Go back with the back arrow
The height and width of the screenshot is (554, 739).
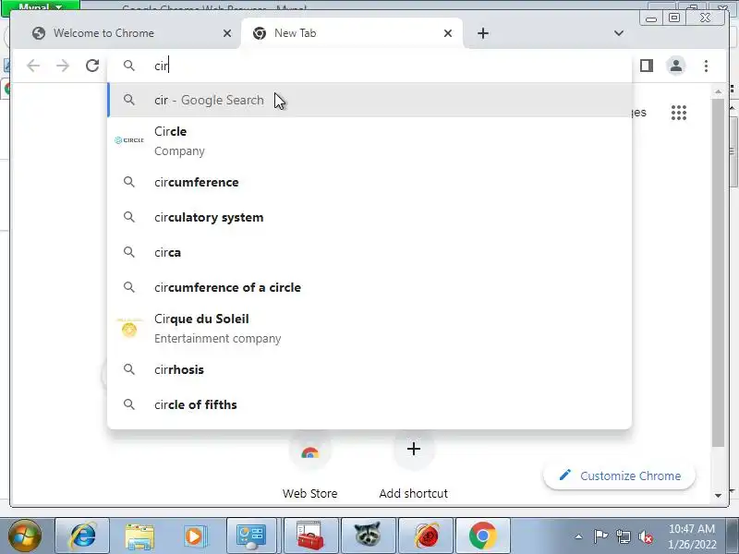point(33,66)
